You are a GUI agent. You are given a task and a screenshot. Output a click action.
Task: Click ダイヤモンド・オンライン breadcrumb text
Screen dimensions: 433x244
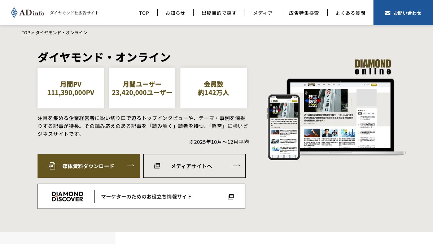click(61, 33)
